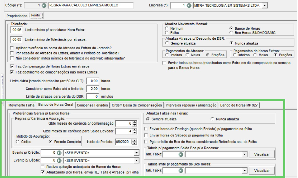
Task: Click lookup icon for Evento p/ Crédito
Action: [59, 153]
